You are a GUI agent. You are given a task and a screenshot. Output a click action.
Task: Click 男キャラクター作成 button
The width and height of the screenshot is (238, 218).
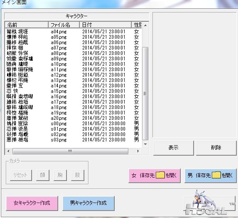click(x=88, y=203)
